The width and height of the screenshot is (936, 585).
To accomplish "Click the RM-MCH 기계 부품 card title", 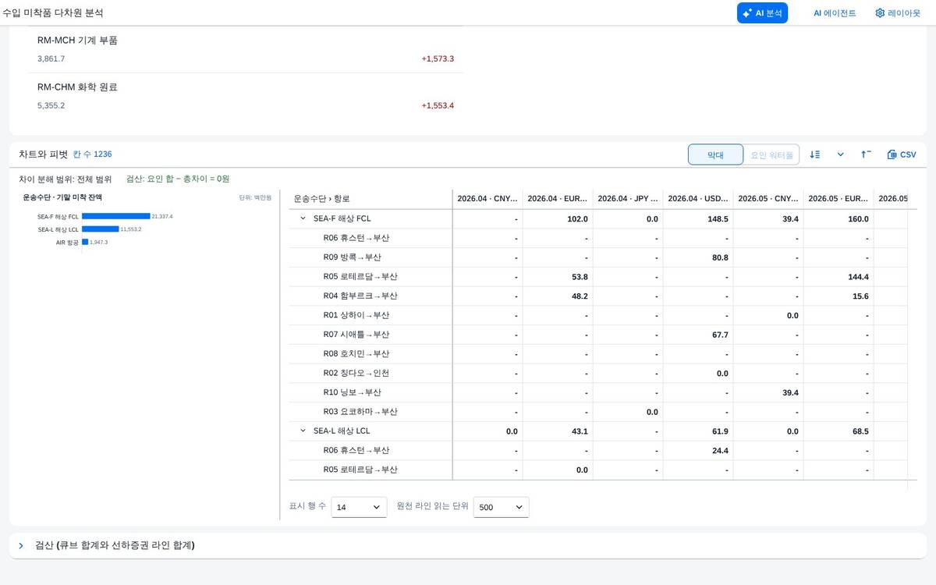I will [x=77, y=40].
